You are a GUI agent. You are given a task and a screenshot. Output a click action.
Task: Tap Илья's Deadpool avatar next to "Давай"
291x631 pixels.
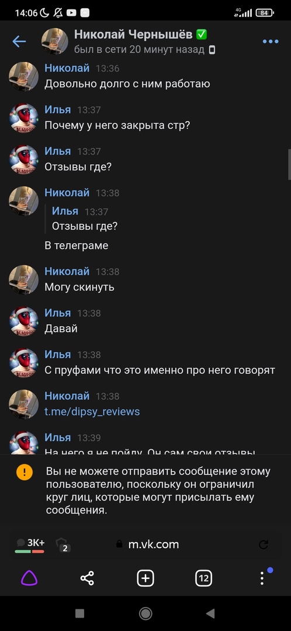pos(24,321)
